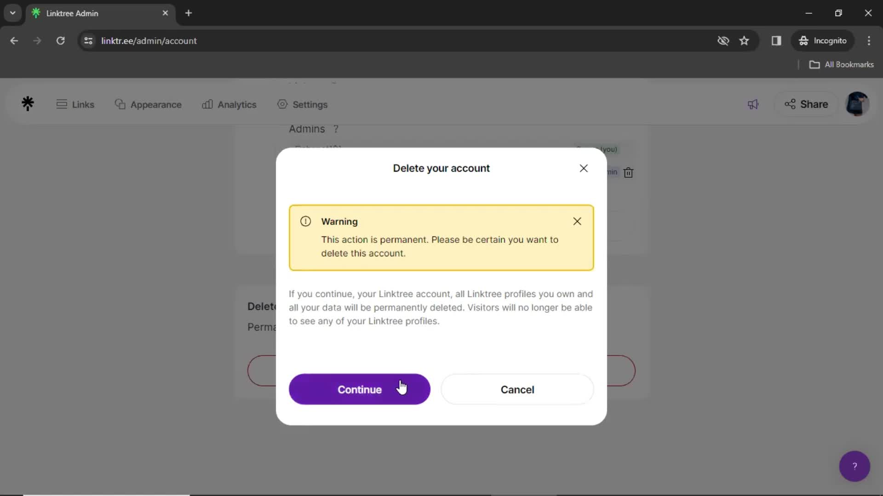Image resolution: width=883 pixels, height=496 pixels.
Task: Click the profile avatar picture
Action: click(x=857, y=104)
